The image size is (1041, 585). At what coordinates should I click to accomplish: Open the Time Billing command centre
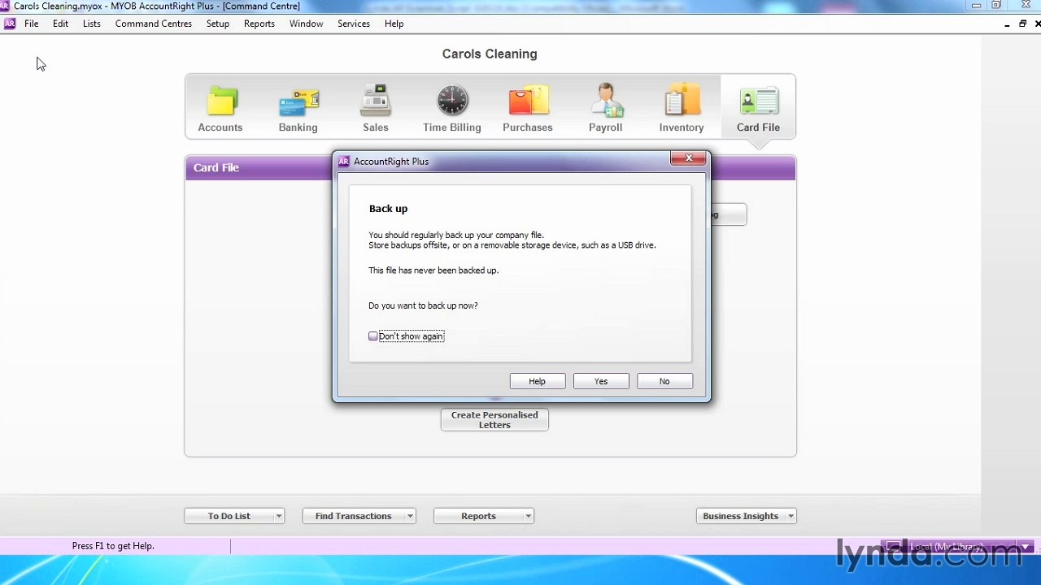click(451, 107)
